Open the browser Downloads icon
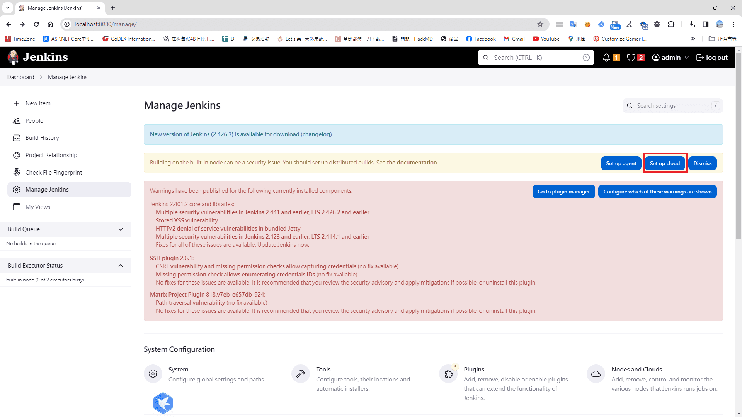 pos(691,24)
